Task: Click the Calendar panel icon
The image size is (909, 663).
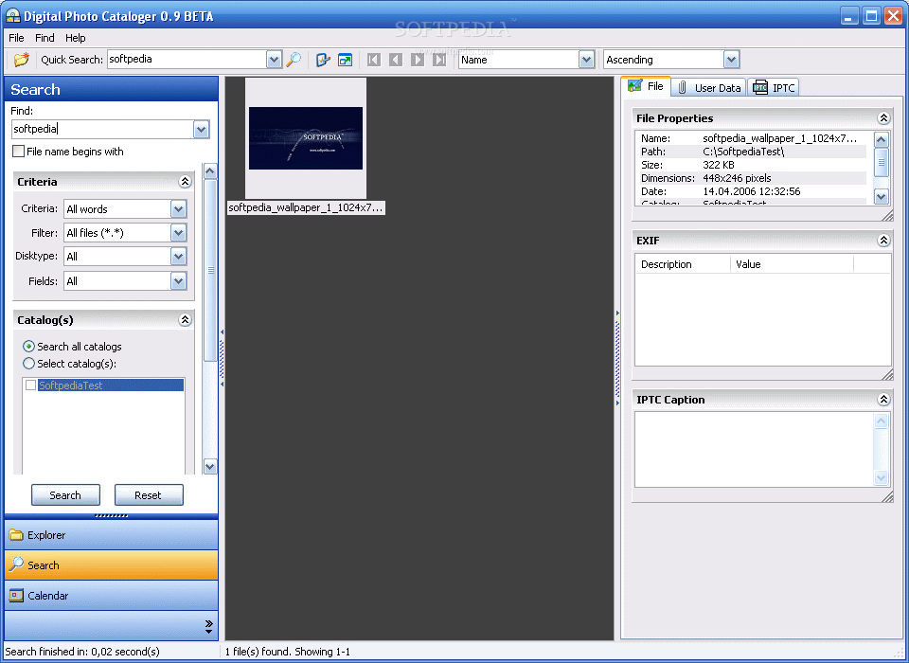Action: (16, 595)
